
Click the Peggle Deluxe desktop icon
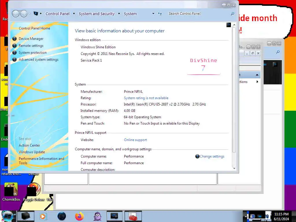point(34,192)
